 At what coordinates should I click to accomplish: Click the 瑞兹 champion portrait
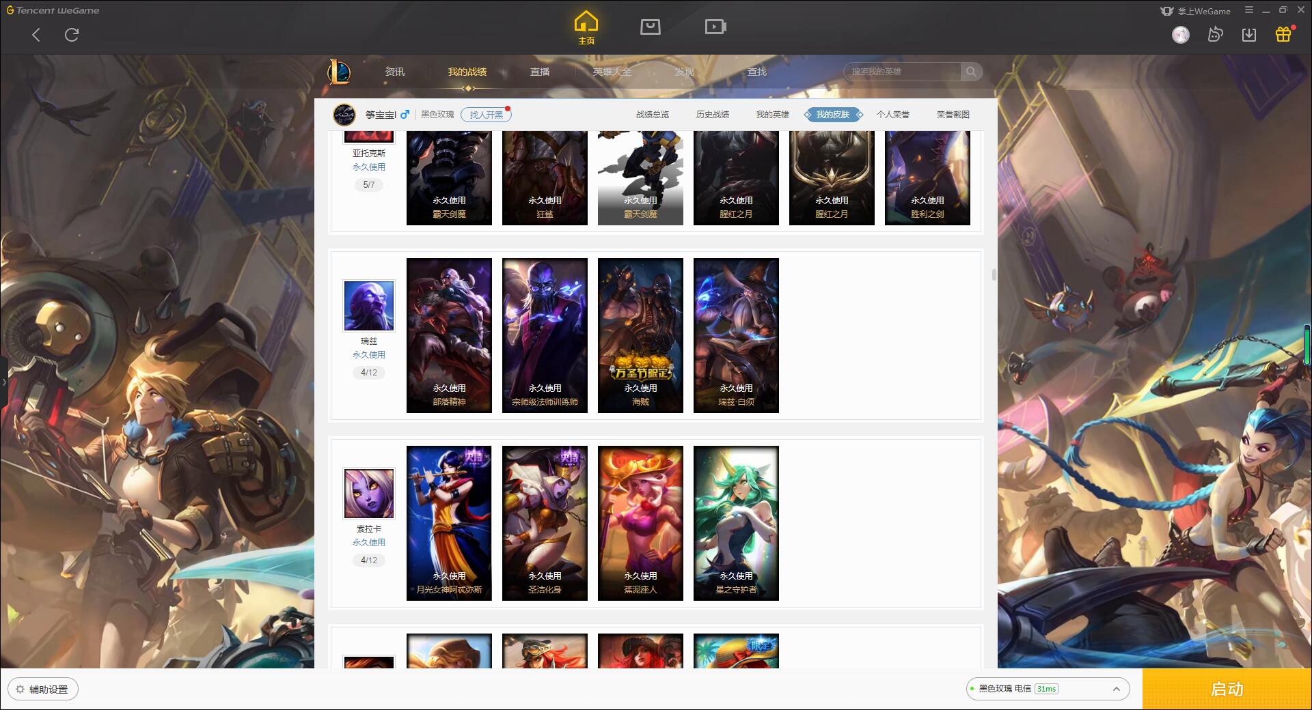click(369, 306)
